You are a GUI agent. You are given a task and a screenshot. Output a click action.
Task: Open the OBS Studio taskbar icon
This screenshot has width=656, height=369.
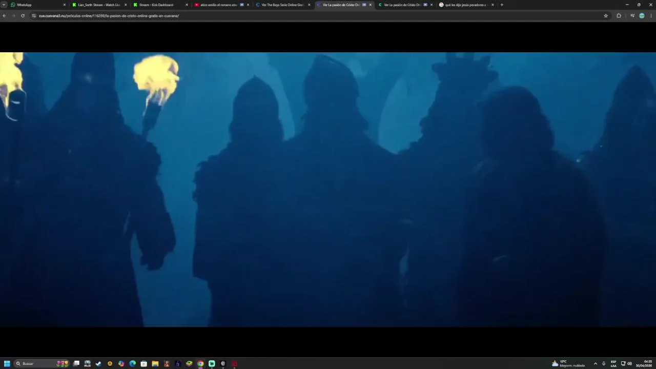pyautogui.click(x=223, y=363)
